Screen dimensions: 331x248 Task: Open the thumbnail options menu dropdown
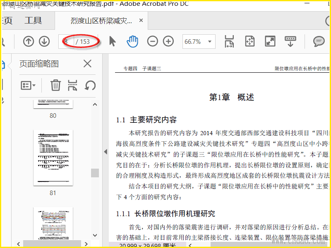pyautogui.click(x=28, y=86)
